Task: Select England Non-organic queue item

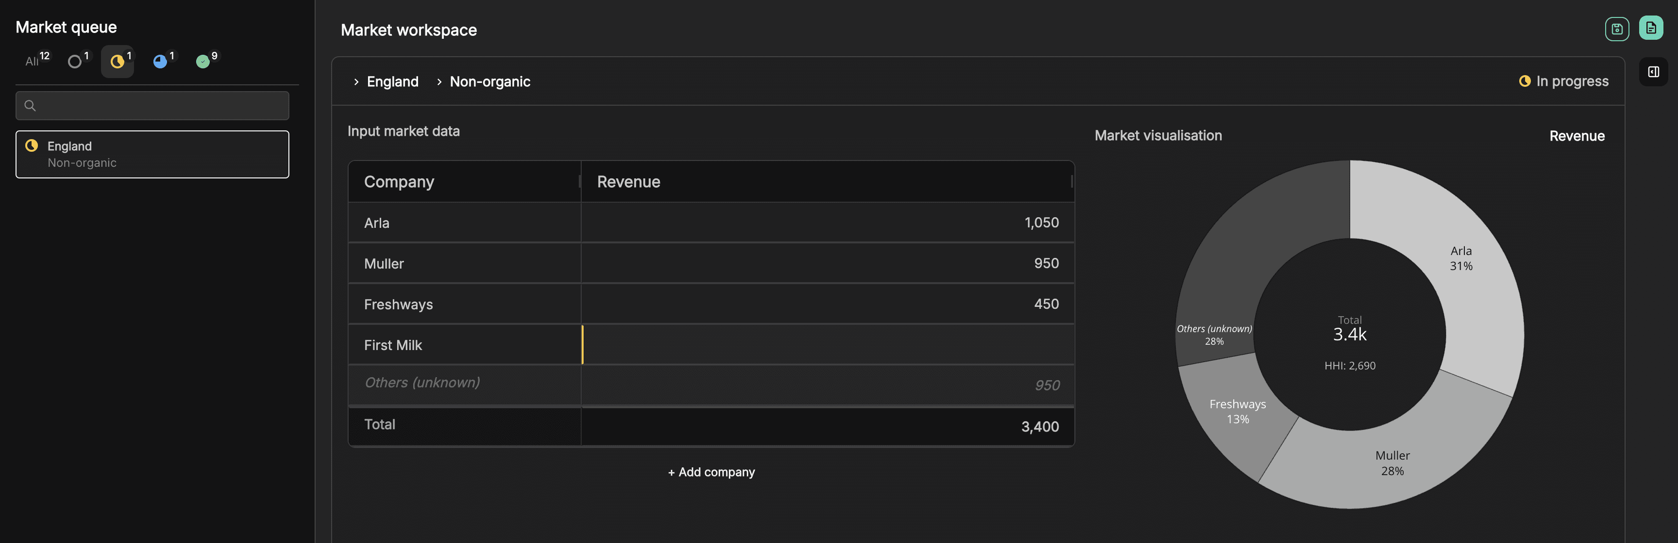Action: 152,154
